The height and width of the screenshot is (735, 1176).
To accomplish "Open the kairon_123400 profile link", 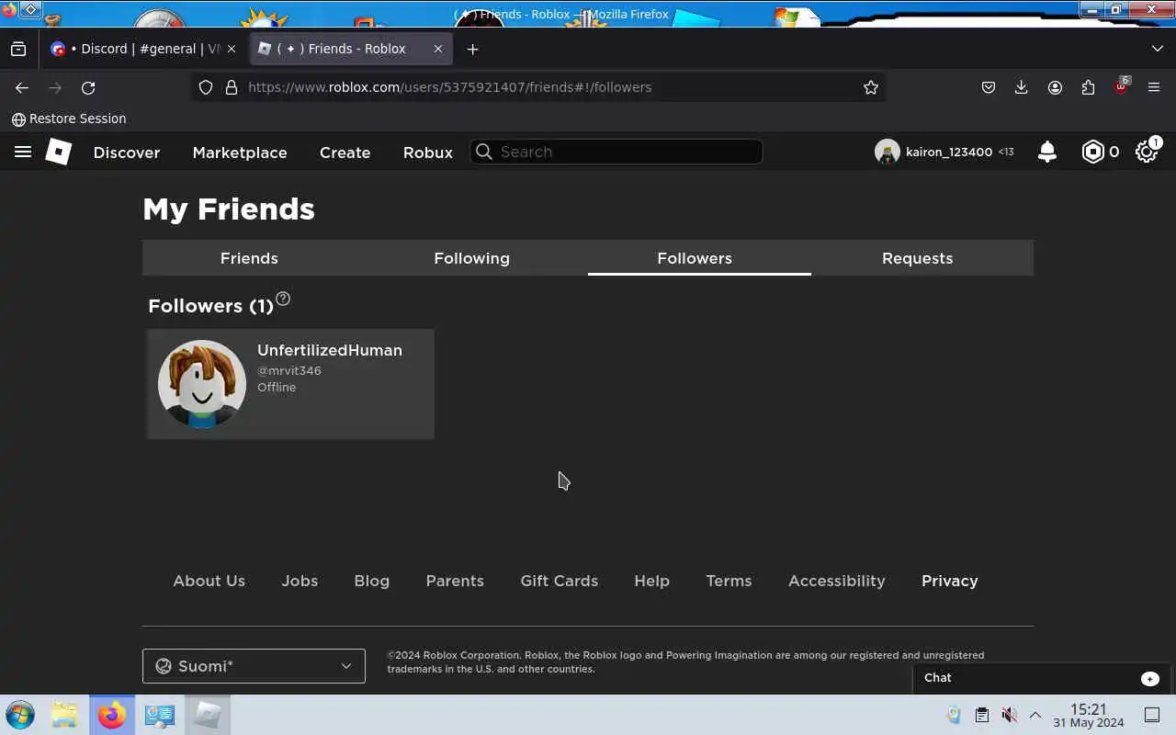I will click(x=950, y=152).
